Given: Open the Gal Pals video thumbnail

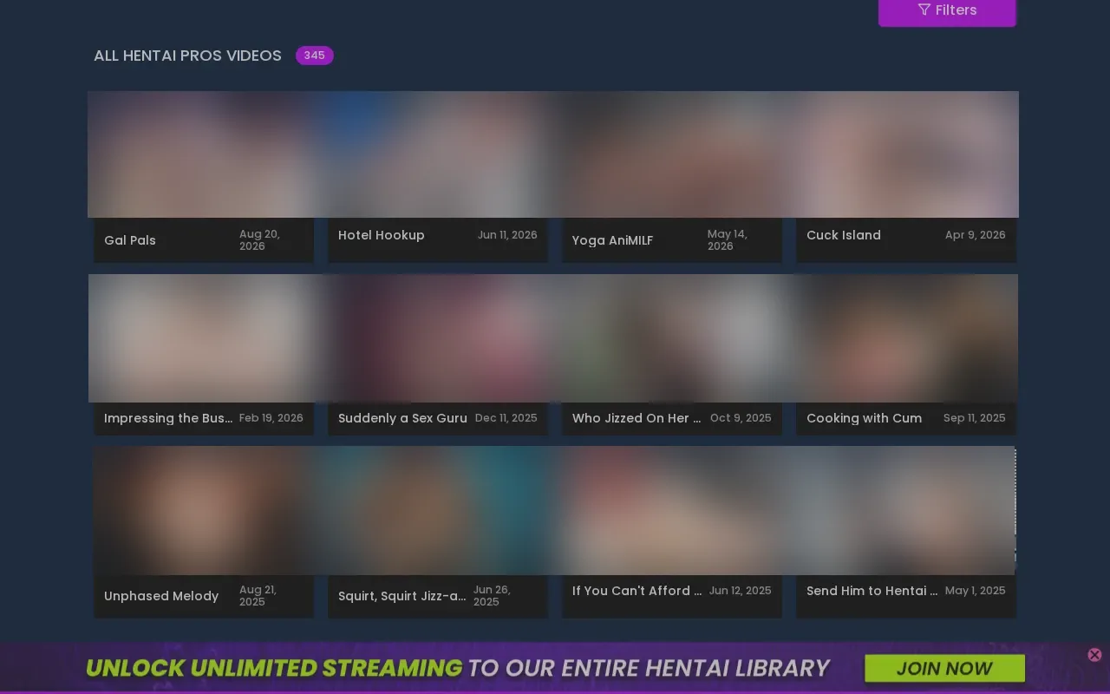Looking at the screenshot, I should click(204, 154).
